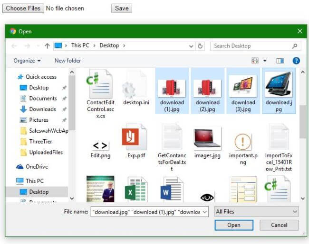
Task: Click file list scroll down arrow
Action: (303, 199)
